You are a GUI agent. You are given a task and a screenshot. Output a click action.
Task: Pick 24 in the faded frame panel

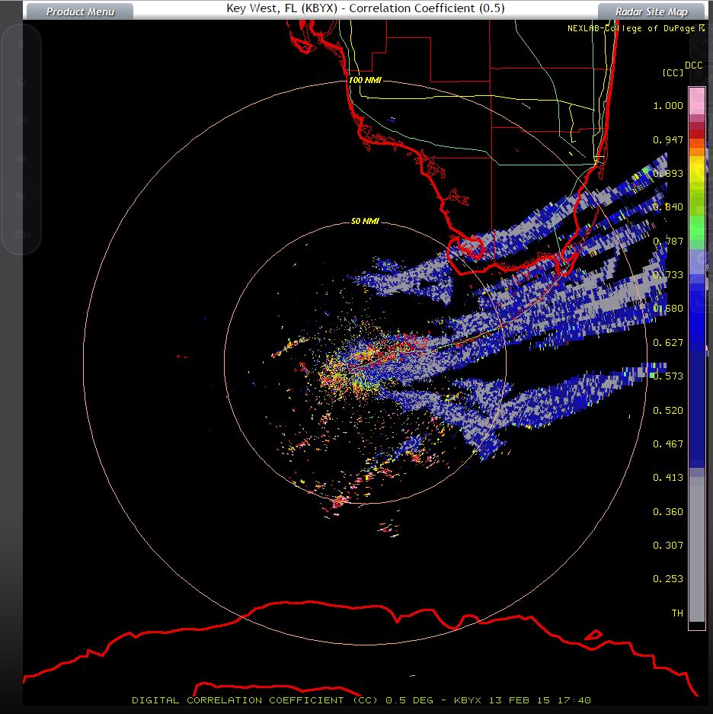coord(21,120)
